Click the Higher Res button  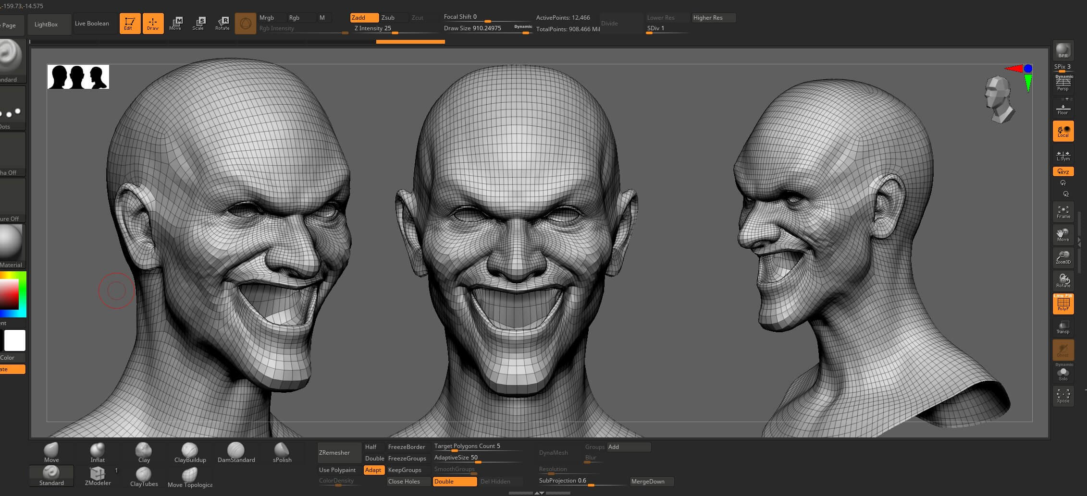(x=713, y=18)
